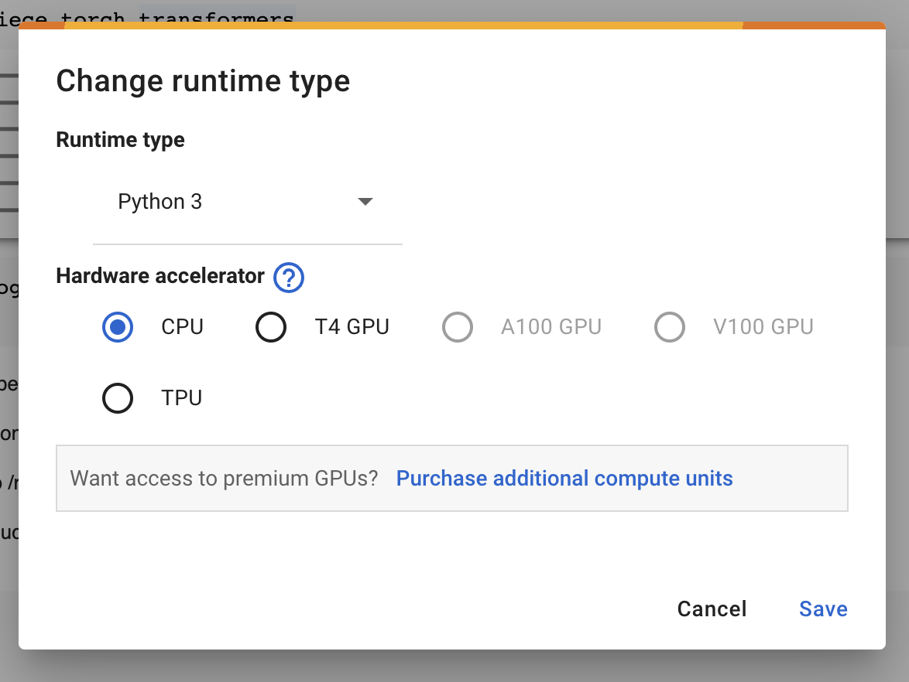Click the "CPU" option label text
Screen dimensions: 909x682
[182, 327]
